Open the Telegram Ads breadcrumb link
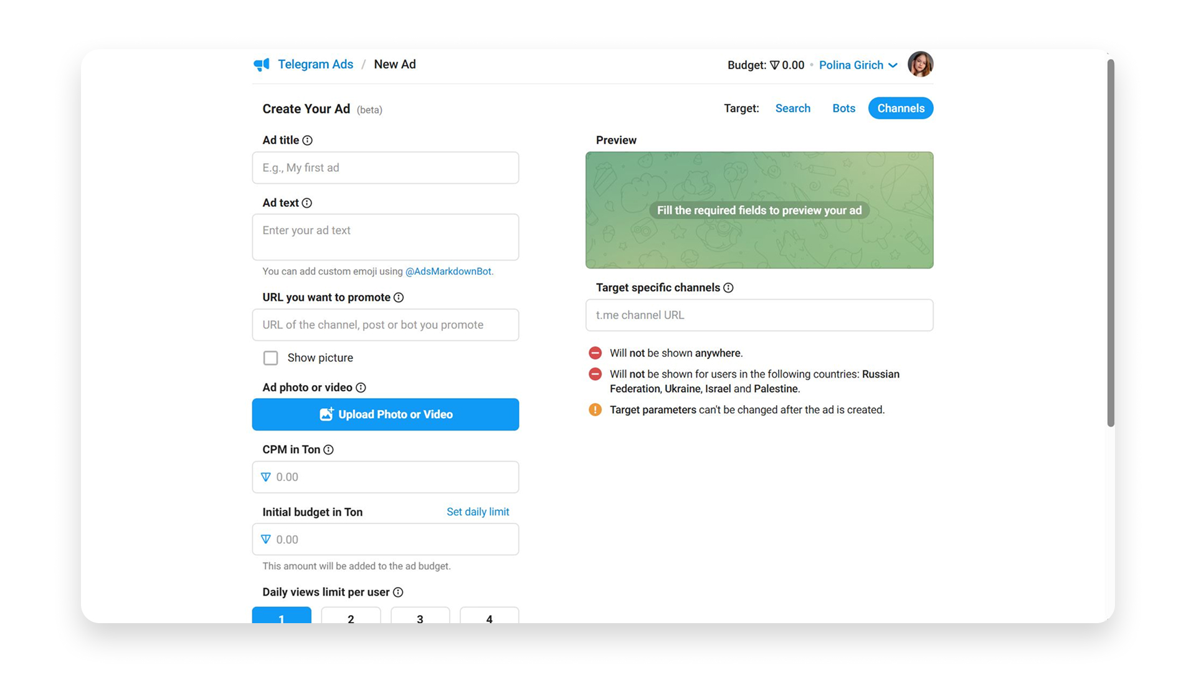This screenshot has width=1196, height=673. click(315, 64)
